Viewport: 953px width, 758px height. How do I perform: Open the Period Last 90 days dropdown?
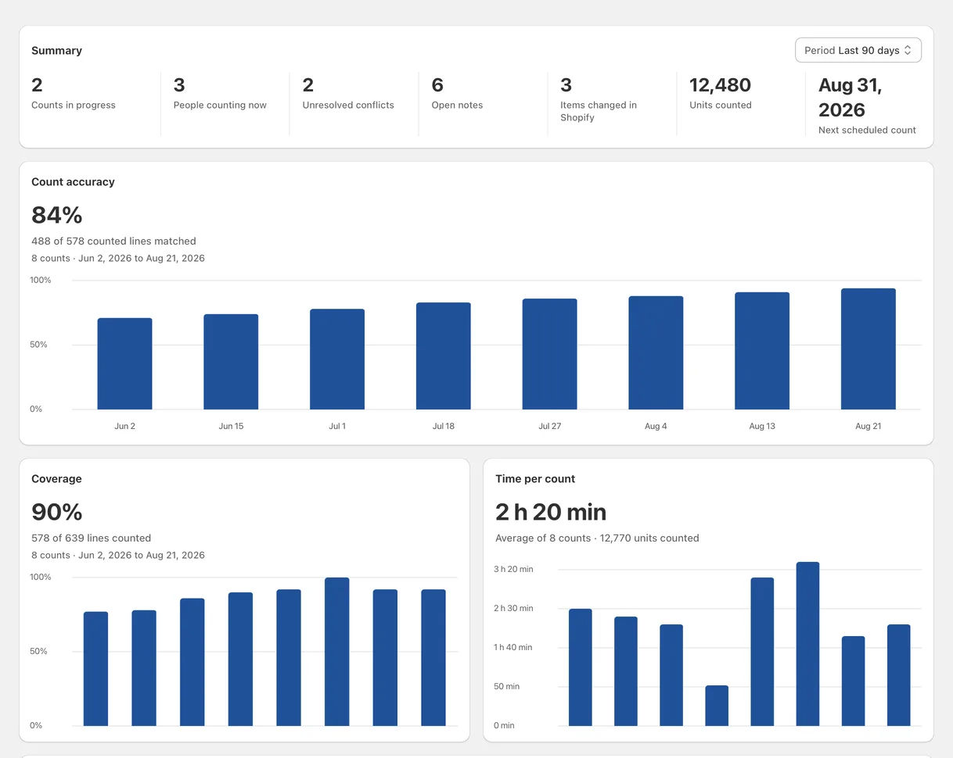coord(858,50)
